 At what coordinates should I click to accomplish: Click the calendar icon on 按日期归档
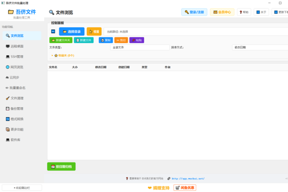53,167
